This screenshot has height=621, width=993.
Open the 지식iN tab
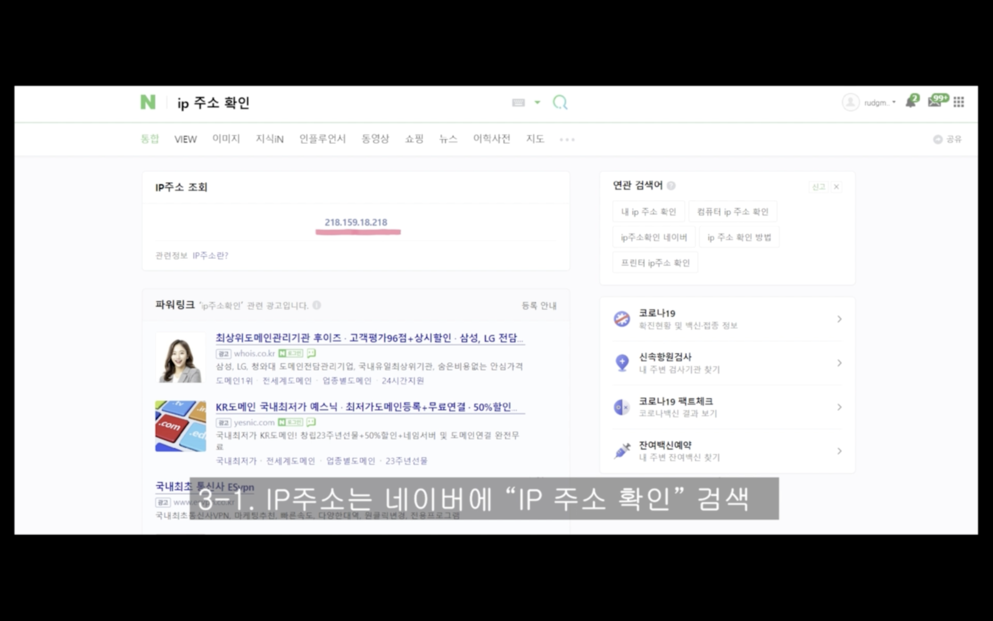click(269, 139)
